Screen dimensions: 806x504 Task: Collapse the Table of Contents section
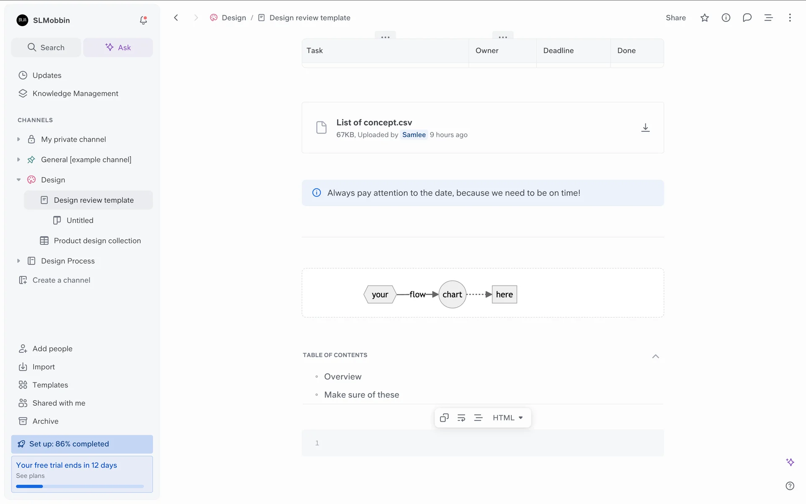(655, 356)
